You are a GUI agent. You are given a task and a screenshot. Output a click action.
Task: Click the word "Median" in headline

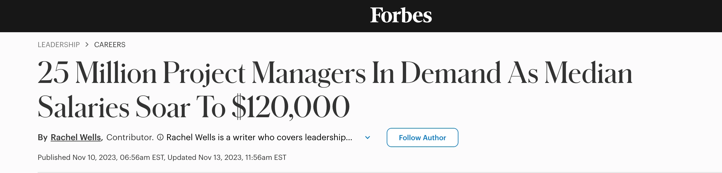pos(588,73)
